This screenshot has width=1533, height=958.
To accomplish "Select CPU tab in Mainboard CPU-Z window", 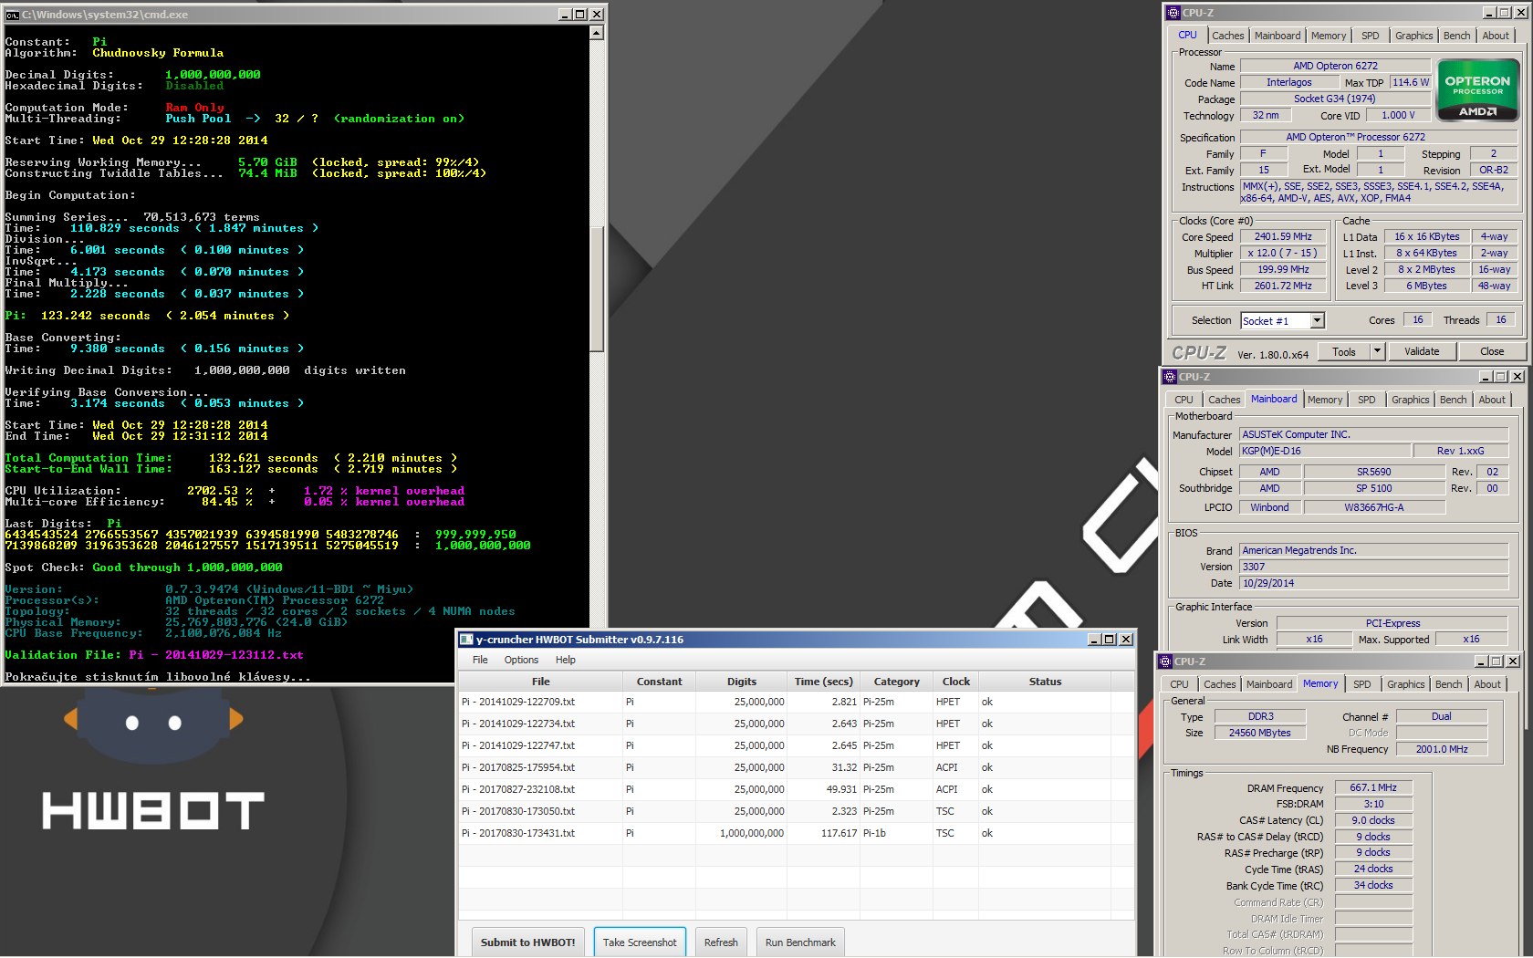I will [x=1184, y=400].
